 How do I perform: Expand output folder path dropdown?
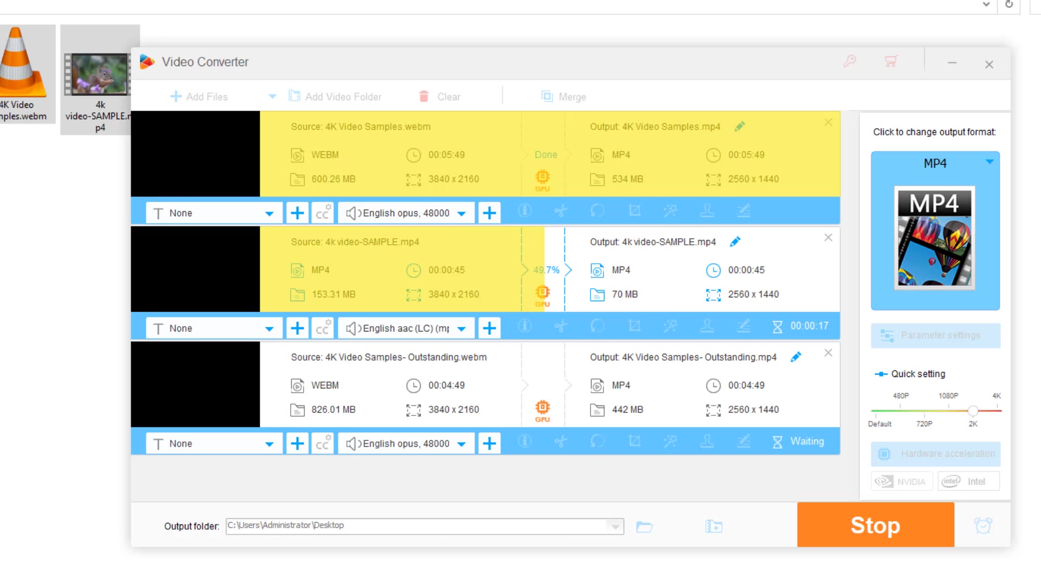coord(615,526)
